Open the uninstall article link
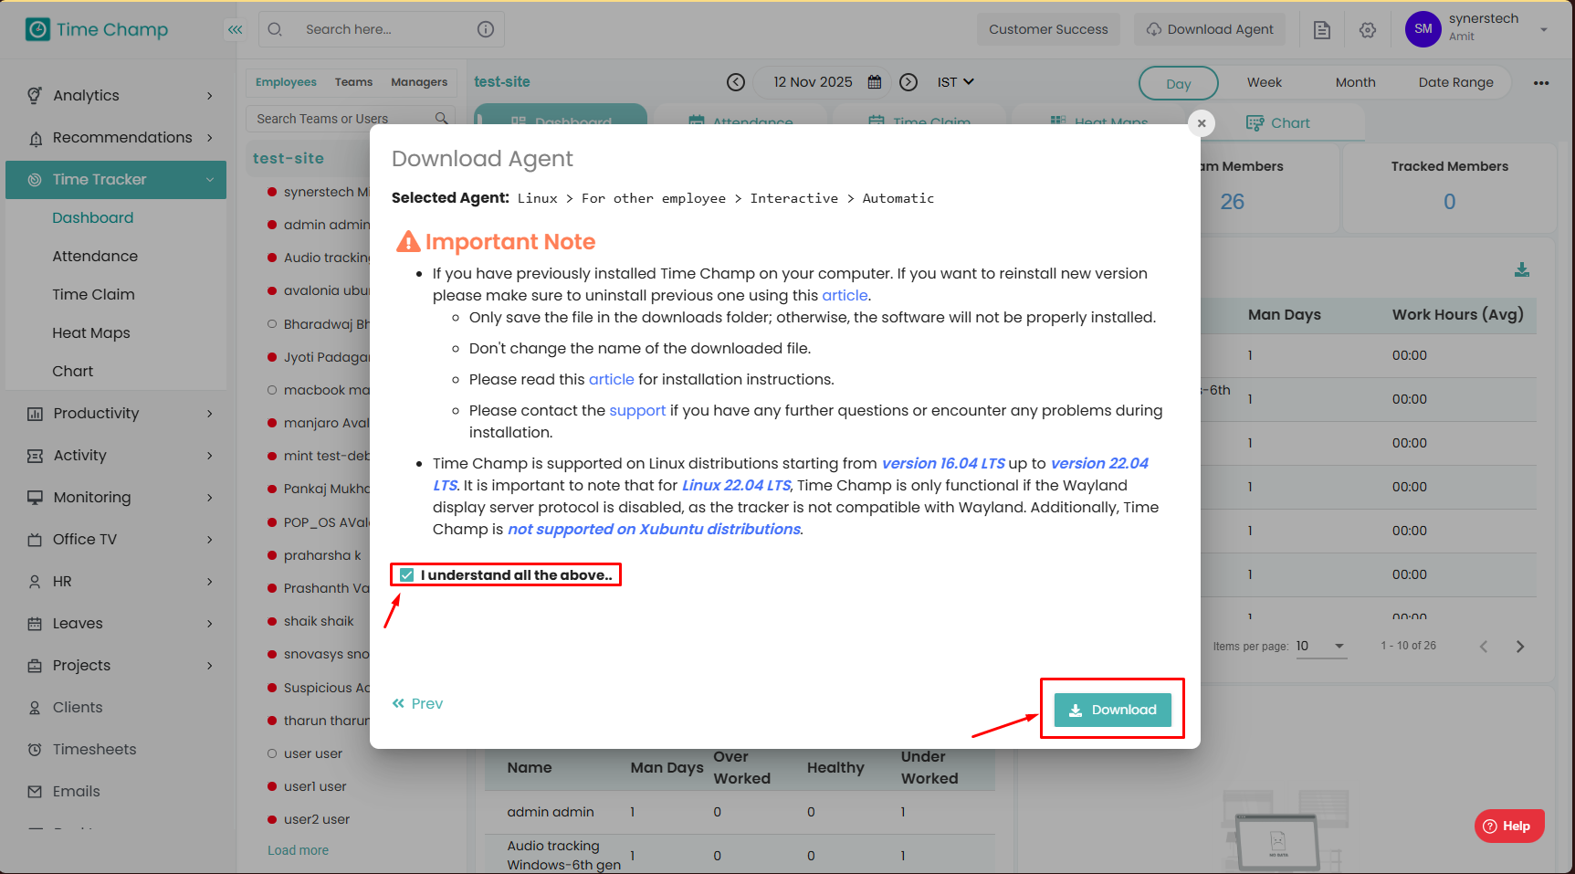This screenshot has width=1575, height=874. (x=845, y=296)
